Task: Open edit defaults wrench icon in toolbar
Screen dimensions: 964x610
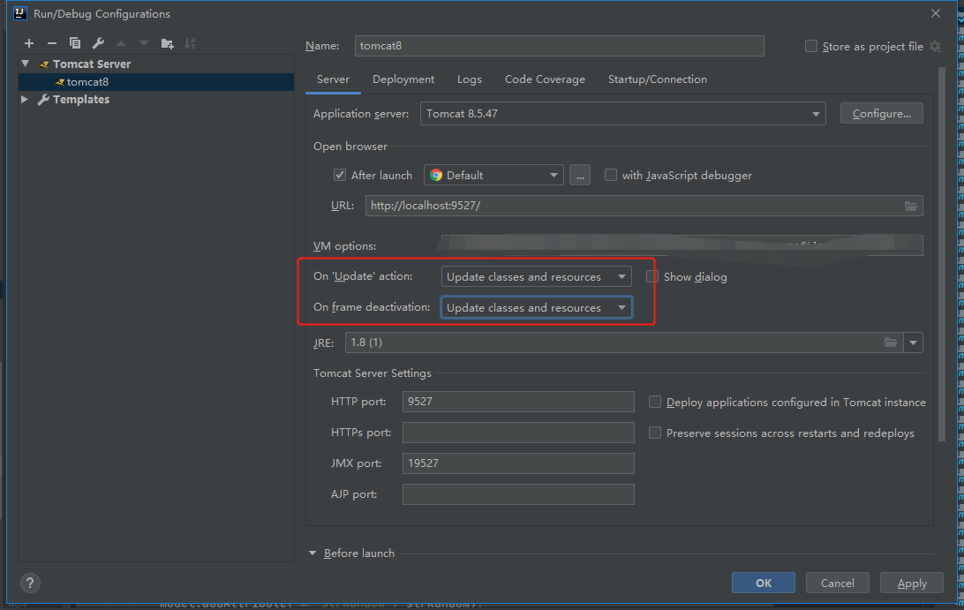Action: (x=98, y=43)
